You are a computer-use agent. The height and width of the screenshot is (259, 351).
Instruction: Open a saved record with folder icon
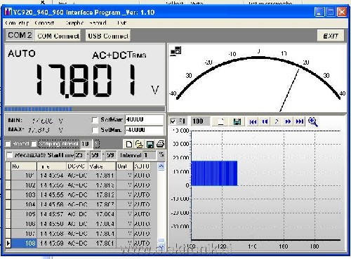point(139,144)
